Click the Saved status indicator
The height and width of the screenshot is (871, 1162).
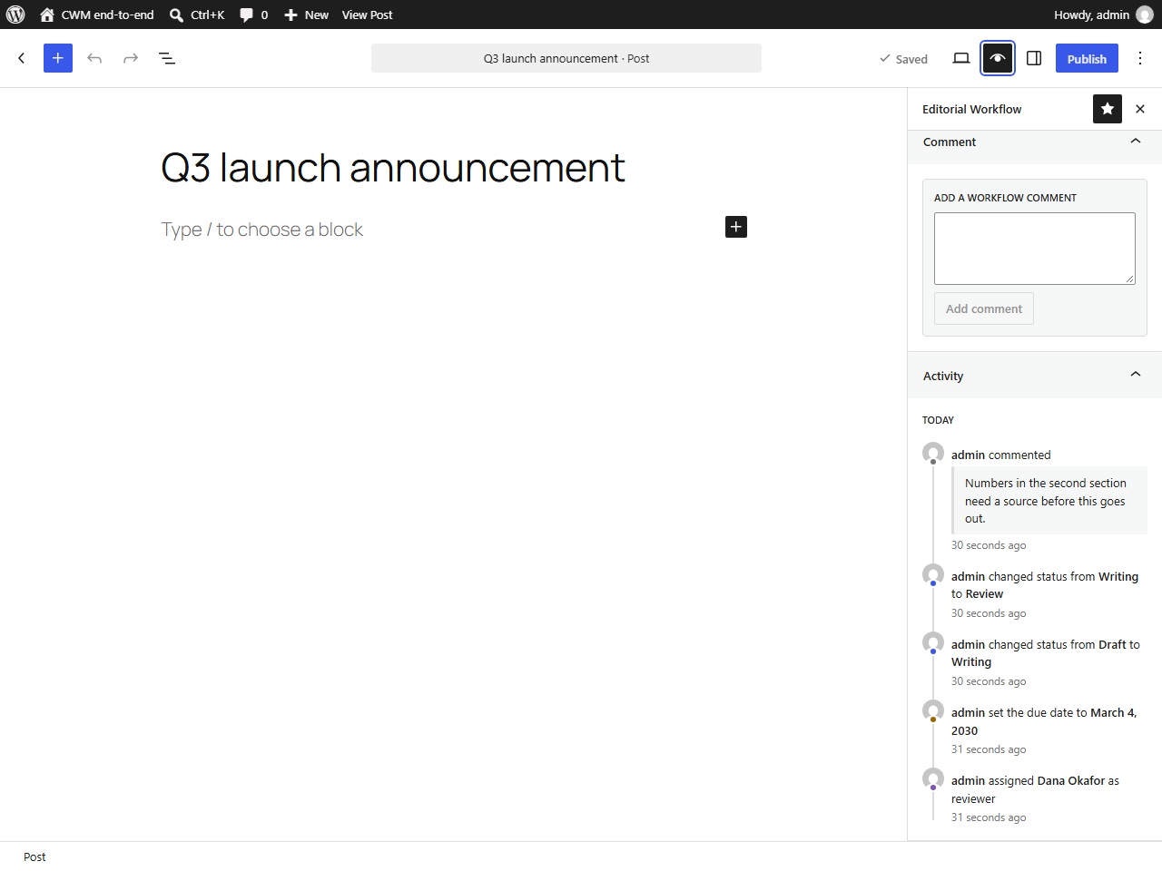click(903, 59)
